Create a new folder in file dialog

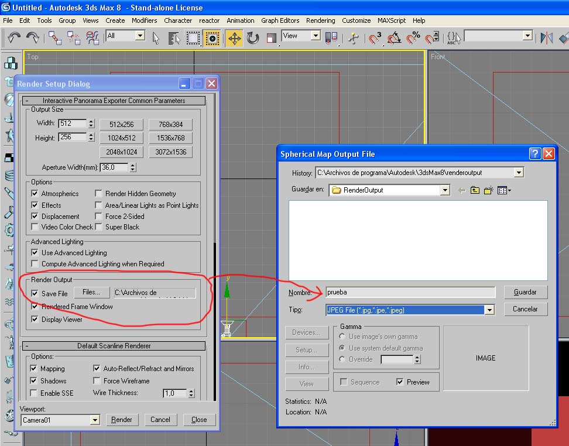[x=488, y=190]
